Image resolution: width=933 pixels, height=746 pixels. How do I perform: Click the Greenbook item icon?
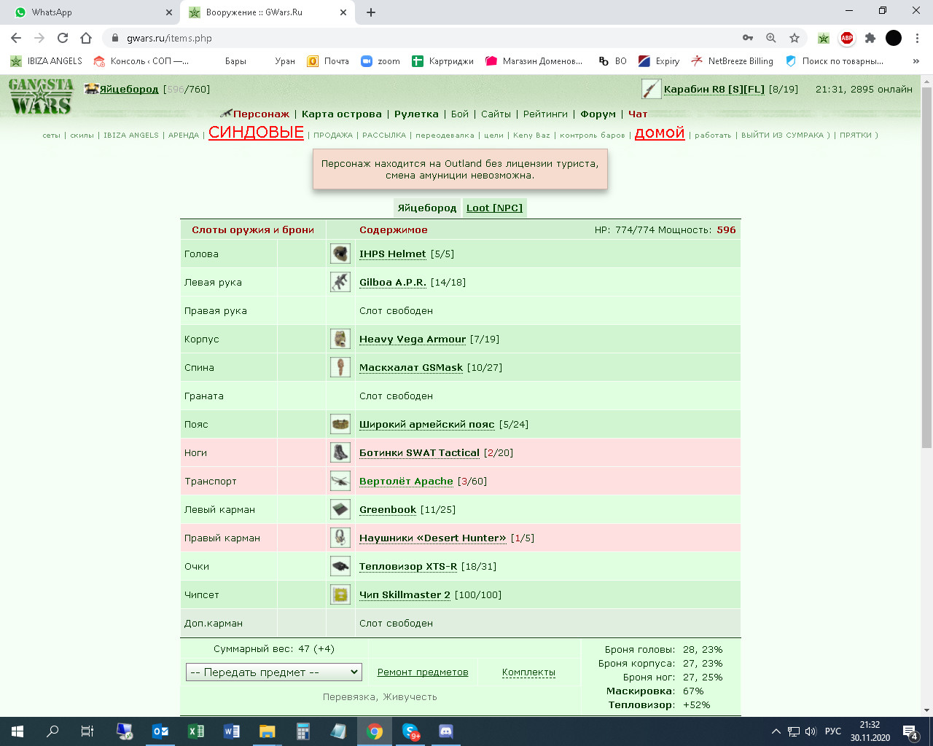[340, 509]
